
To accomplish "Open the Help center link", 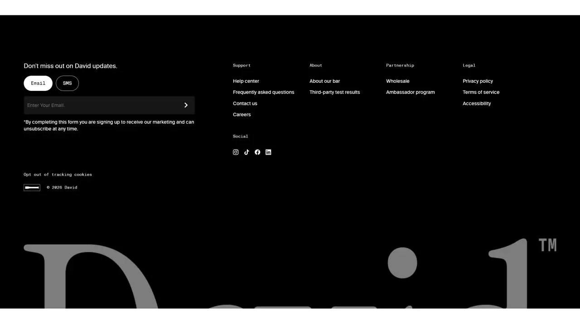I will point(246,81).
